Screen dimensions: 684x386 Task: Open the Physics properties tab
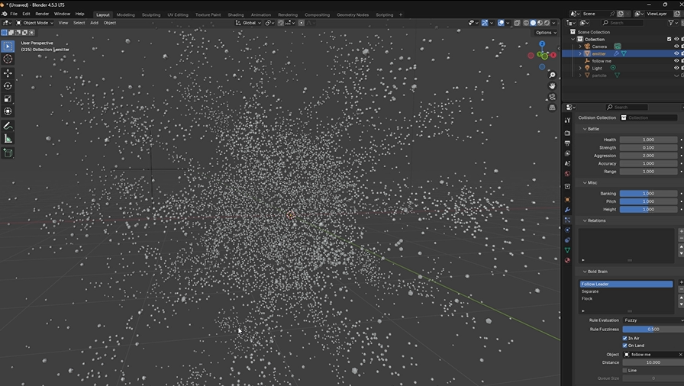click(567, 230)
